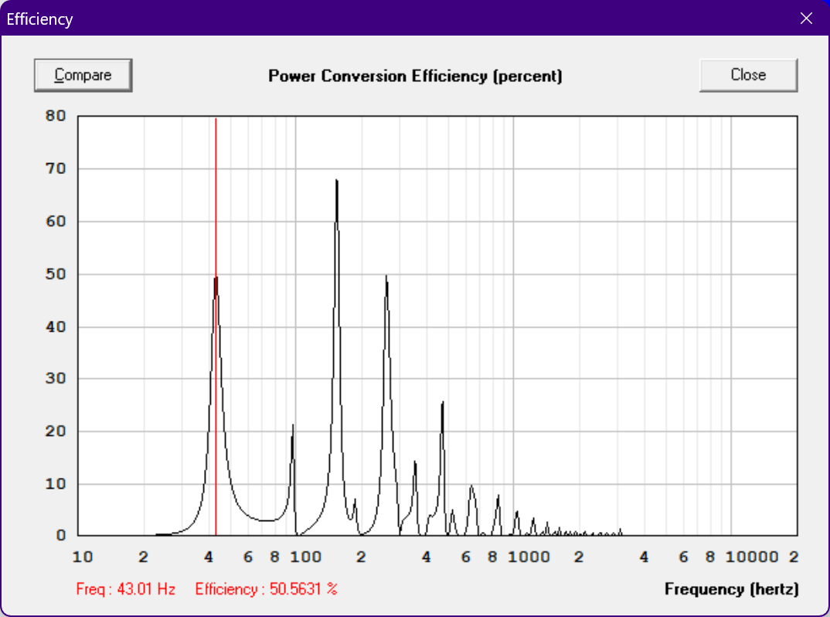Click the tallest peak near 68 percent
Screen dimensions: 830x617
click(x=337, y=182)
